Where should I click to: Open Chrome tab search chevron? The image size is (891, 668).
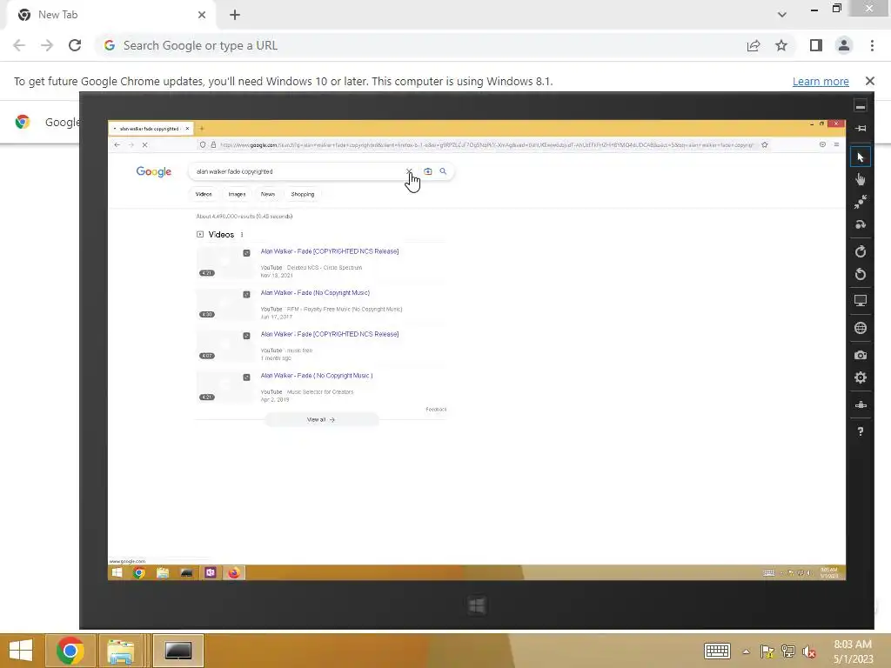782,15
